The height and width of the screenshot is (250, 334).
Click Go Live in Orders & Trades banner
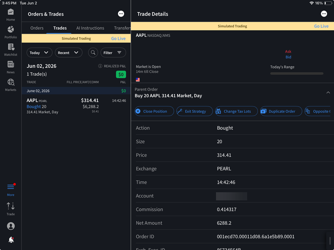(x=118, y=39)
